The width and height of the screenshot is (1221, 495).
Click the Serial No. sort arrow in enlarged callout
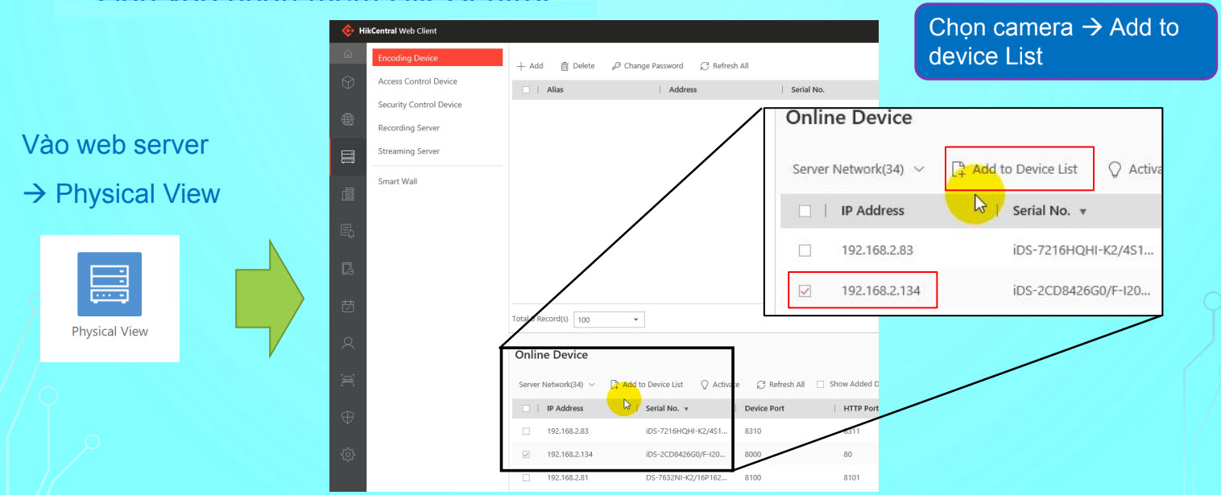point(1082,212)
